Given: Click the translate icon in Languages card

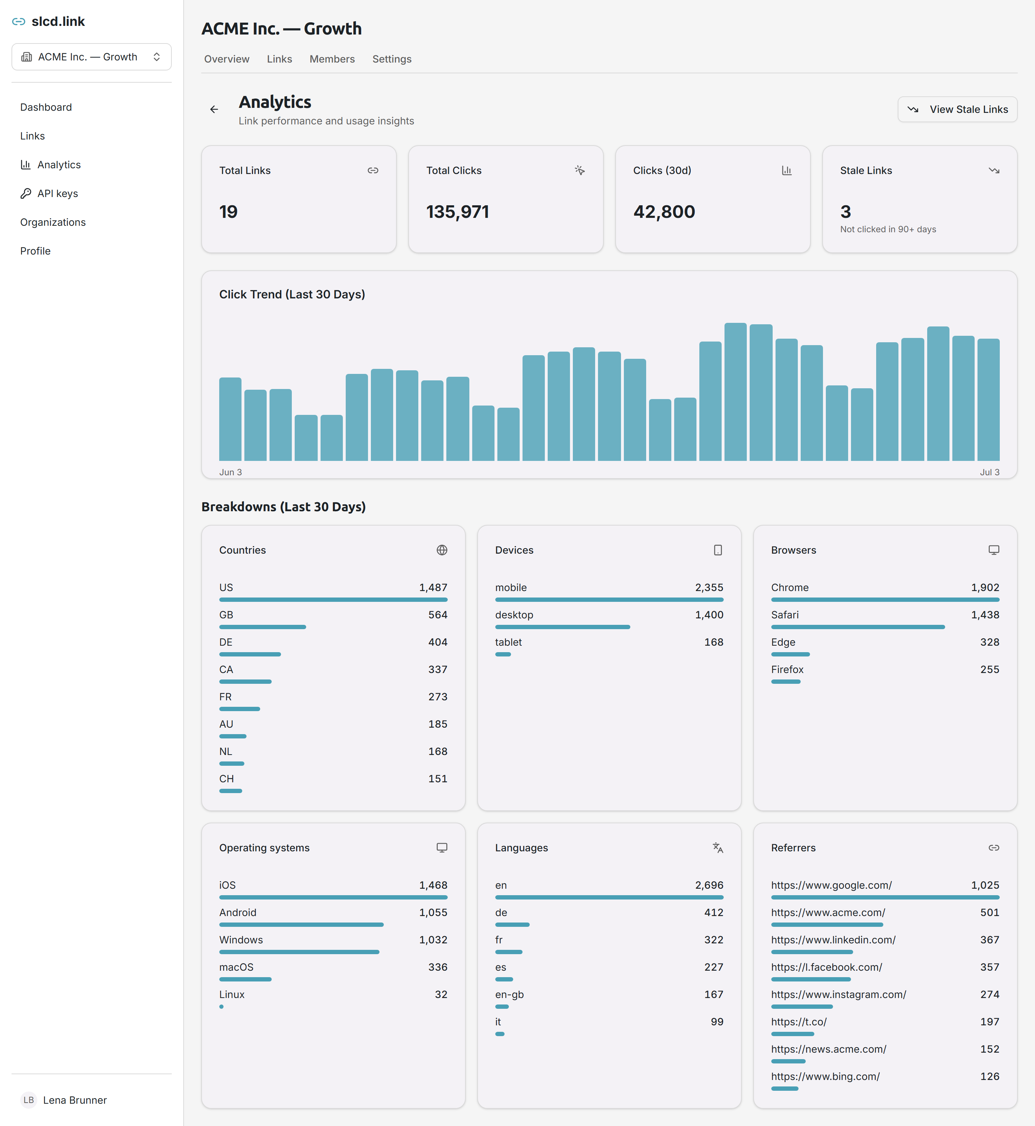Looking at the screenshot, I should point(717,848).
